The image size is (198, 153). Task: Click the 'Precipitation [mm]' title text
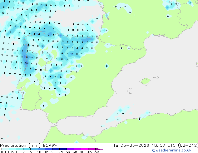tap(20, 146)
